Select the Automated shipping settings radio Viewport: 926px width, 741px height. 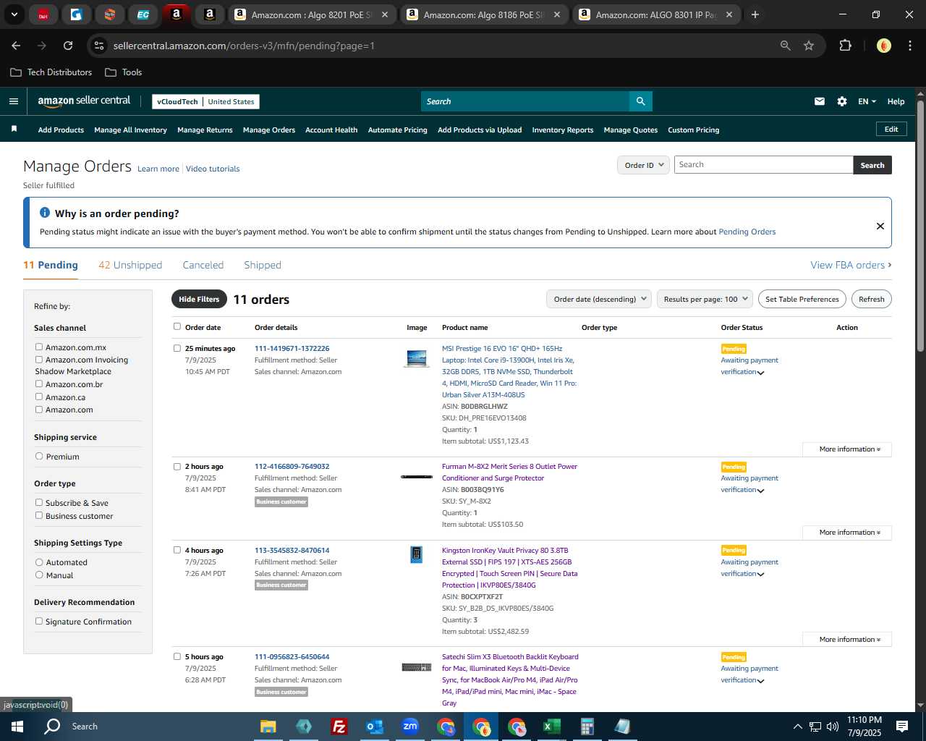pos(39,562)
